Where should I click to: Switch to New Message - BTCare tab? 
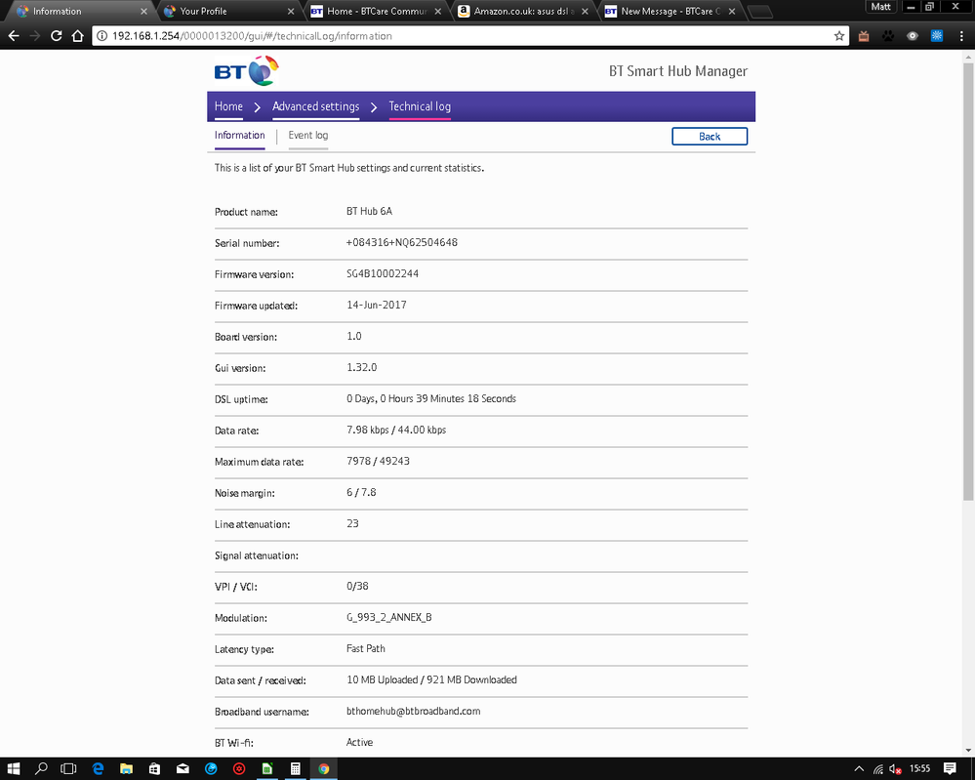tap(670, 11)
